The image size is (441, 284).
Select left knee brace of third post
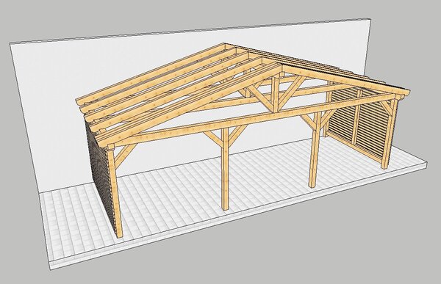click(x=306, y=121)
